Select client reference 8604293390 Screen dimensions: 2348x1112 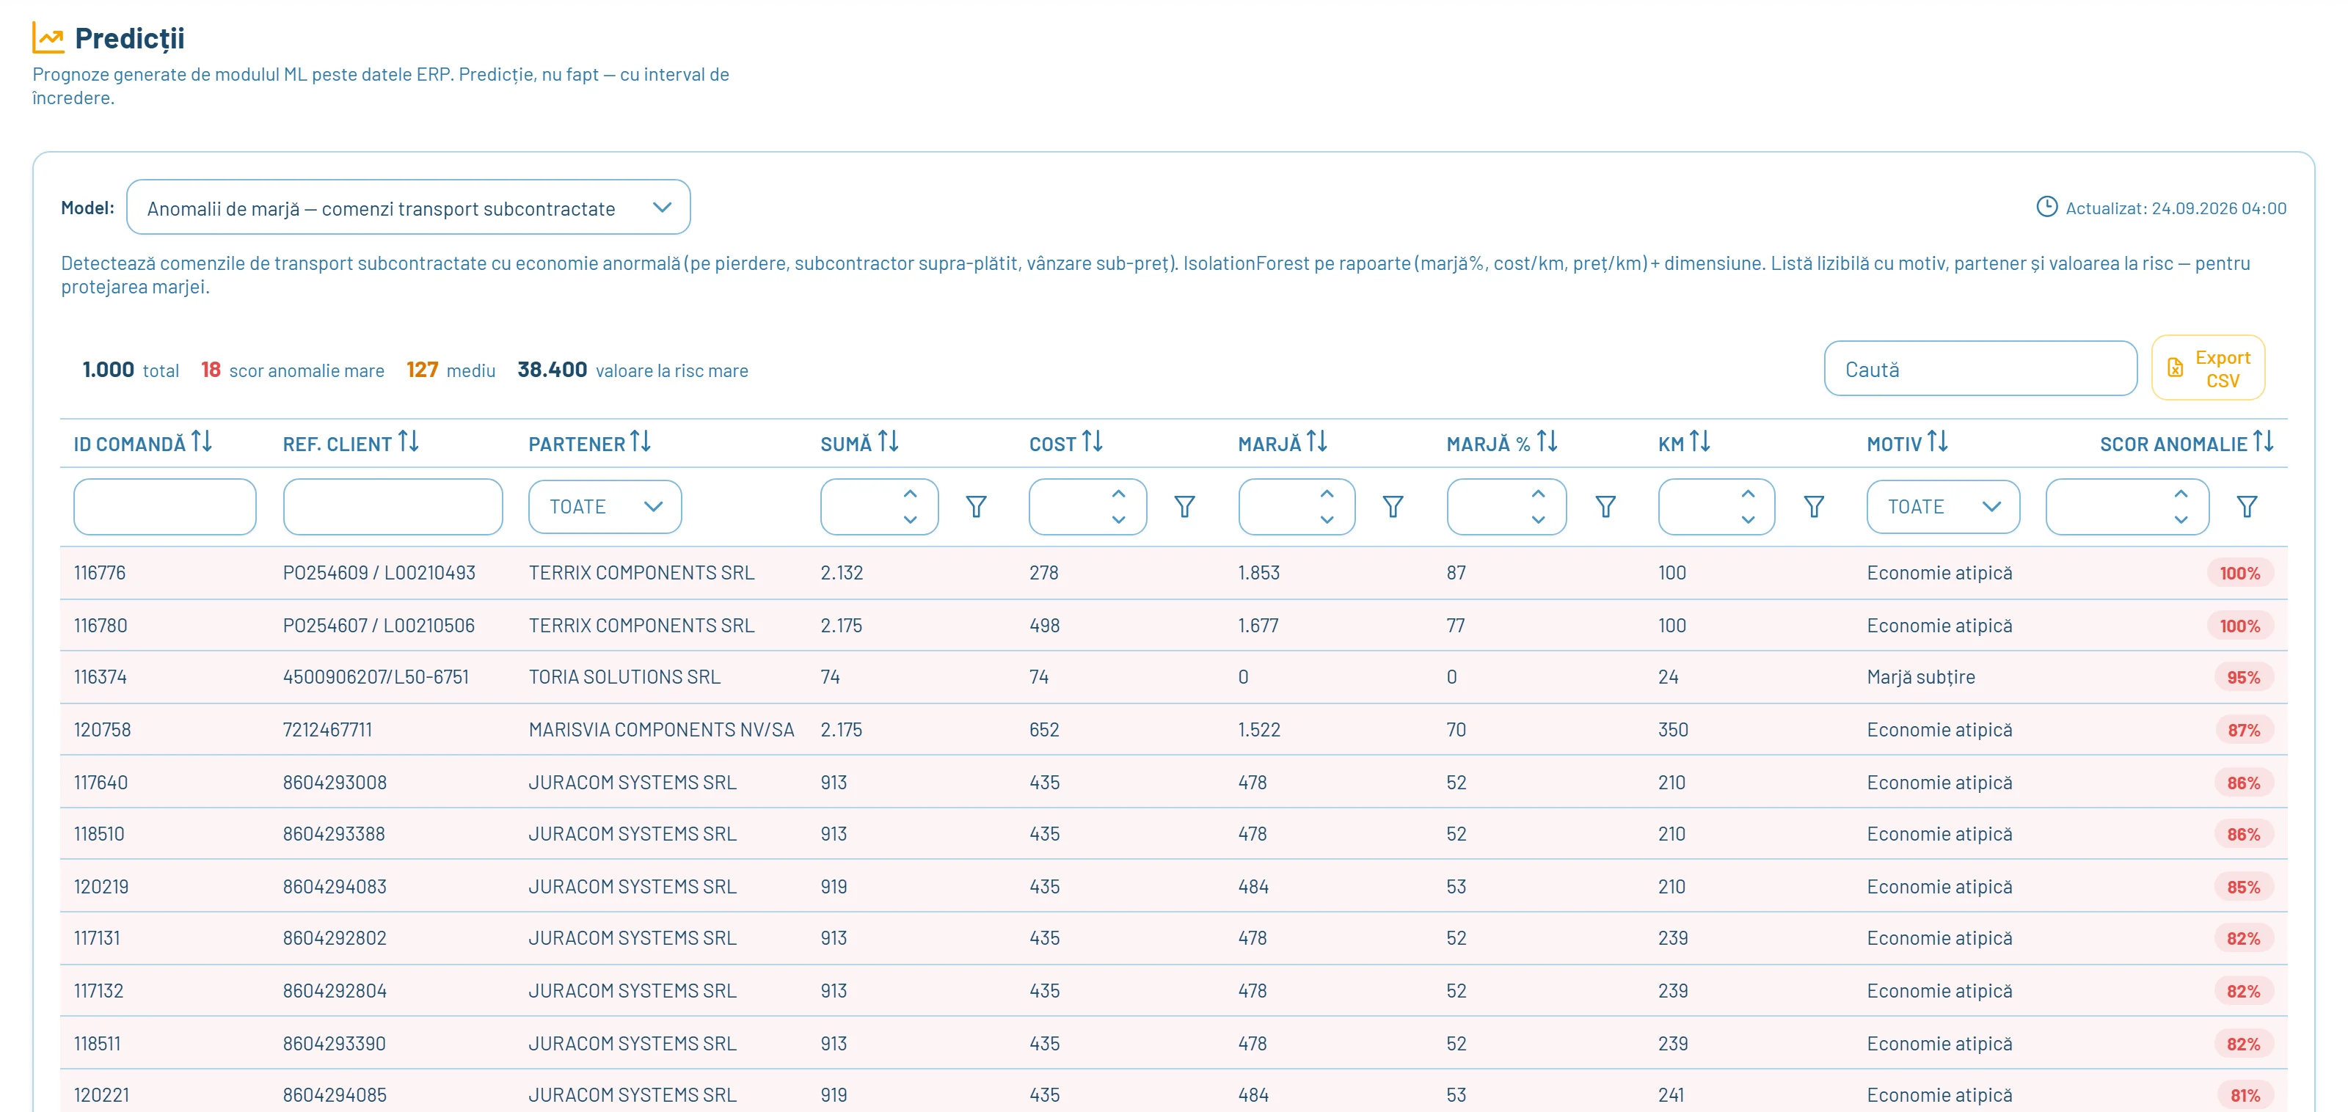pos(335,1044)
